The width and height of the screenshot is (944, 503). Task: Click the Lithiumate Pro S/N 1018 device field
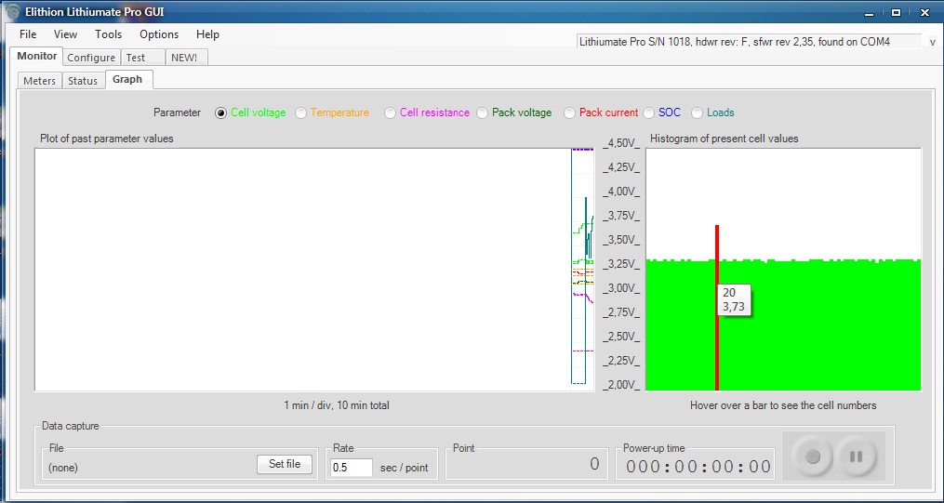coord(749,42)
